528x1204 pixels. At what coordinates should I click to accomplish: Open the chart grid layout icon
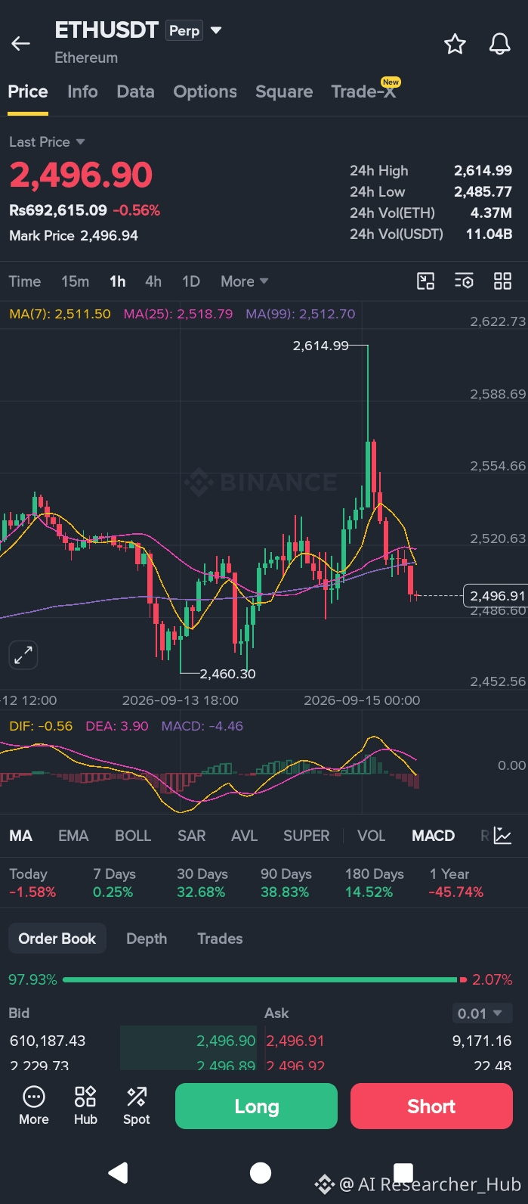[x=502, y=281]
